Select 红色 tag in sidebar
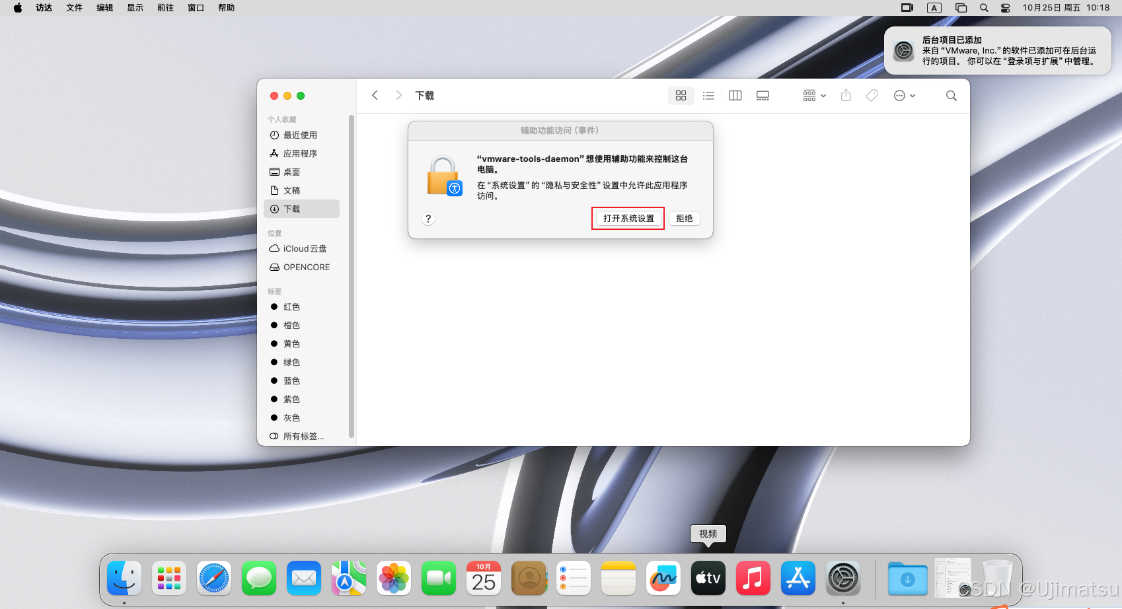 (301, 306)
